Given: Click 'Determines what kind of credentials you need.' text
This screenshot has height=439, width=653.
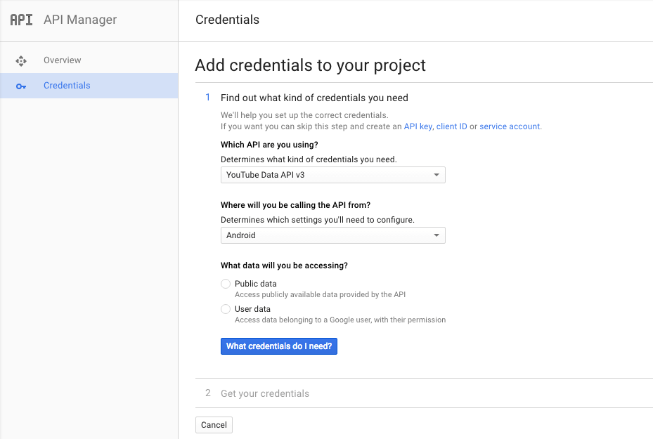Looking at the screenshot, I should click(x=309, y=159).
